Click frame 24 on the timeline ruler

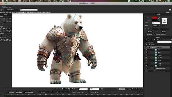click(29, 94)
